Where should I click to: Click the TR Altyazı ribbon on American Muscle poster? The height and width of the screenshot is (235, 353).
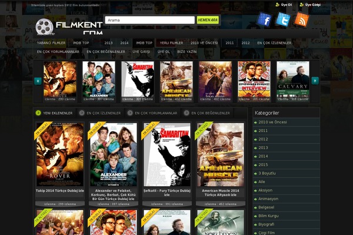point(203,129)
